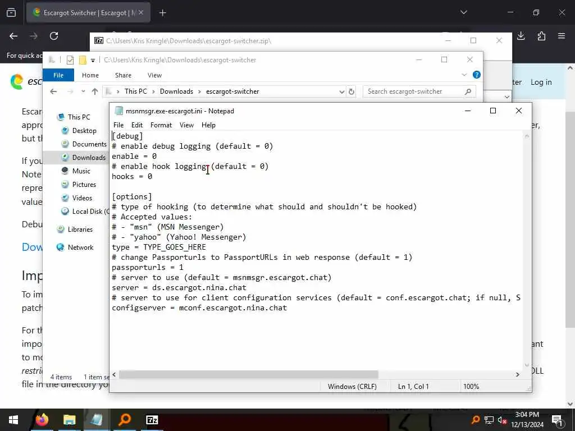575x431 pixels.
Task: Click Explorer's up-one-level arrow
Action: pyautogui.click(x=94, y=91)
